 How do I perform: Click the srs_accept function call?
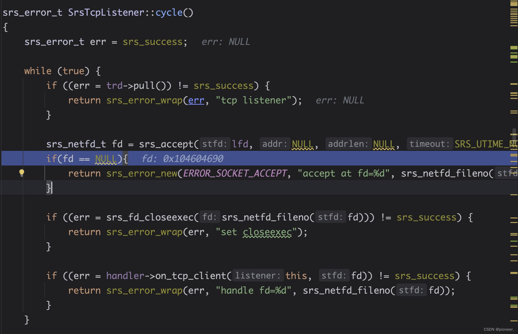(166, 144)
